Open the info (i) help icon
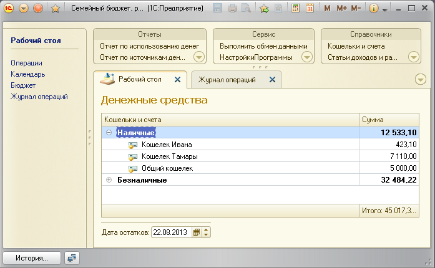The height and width of the screenshot is (268, 435). [x=373, y=8]
